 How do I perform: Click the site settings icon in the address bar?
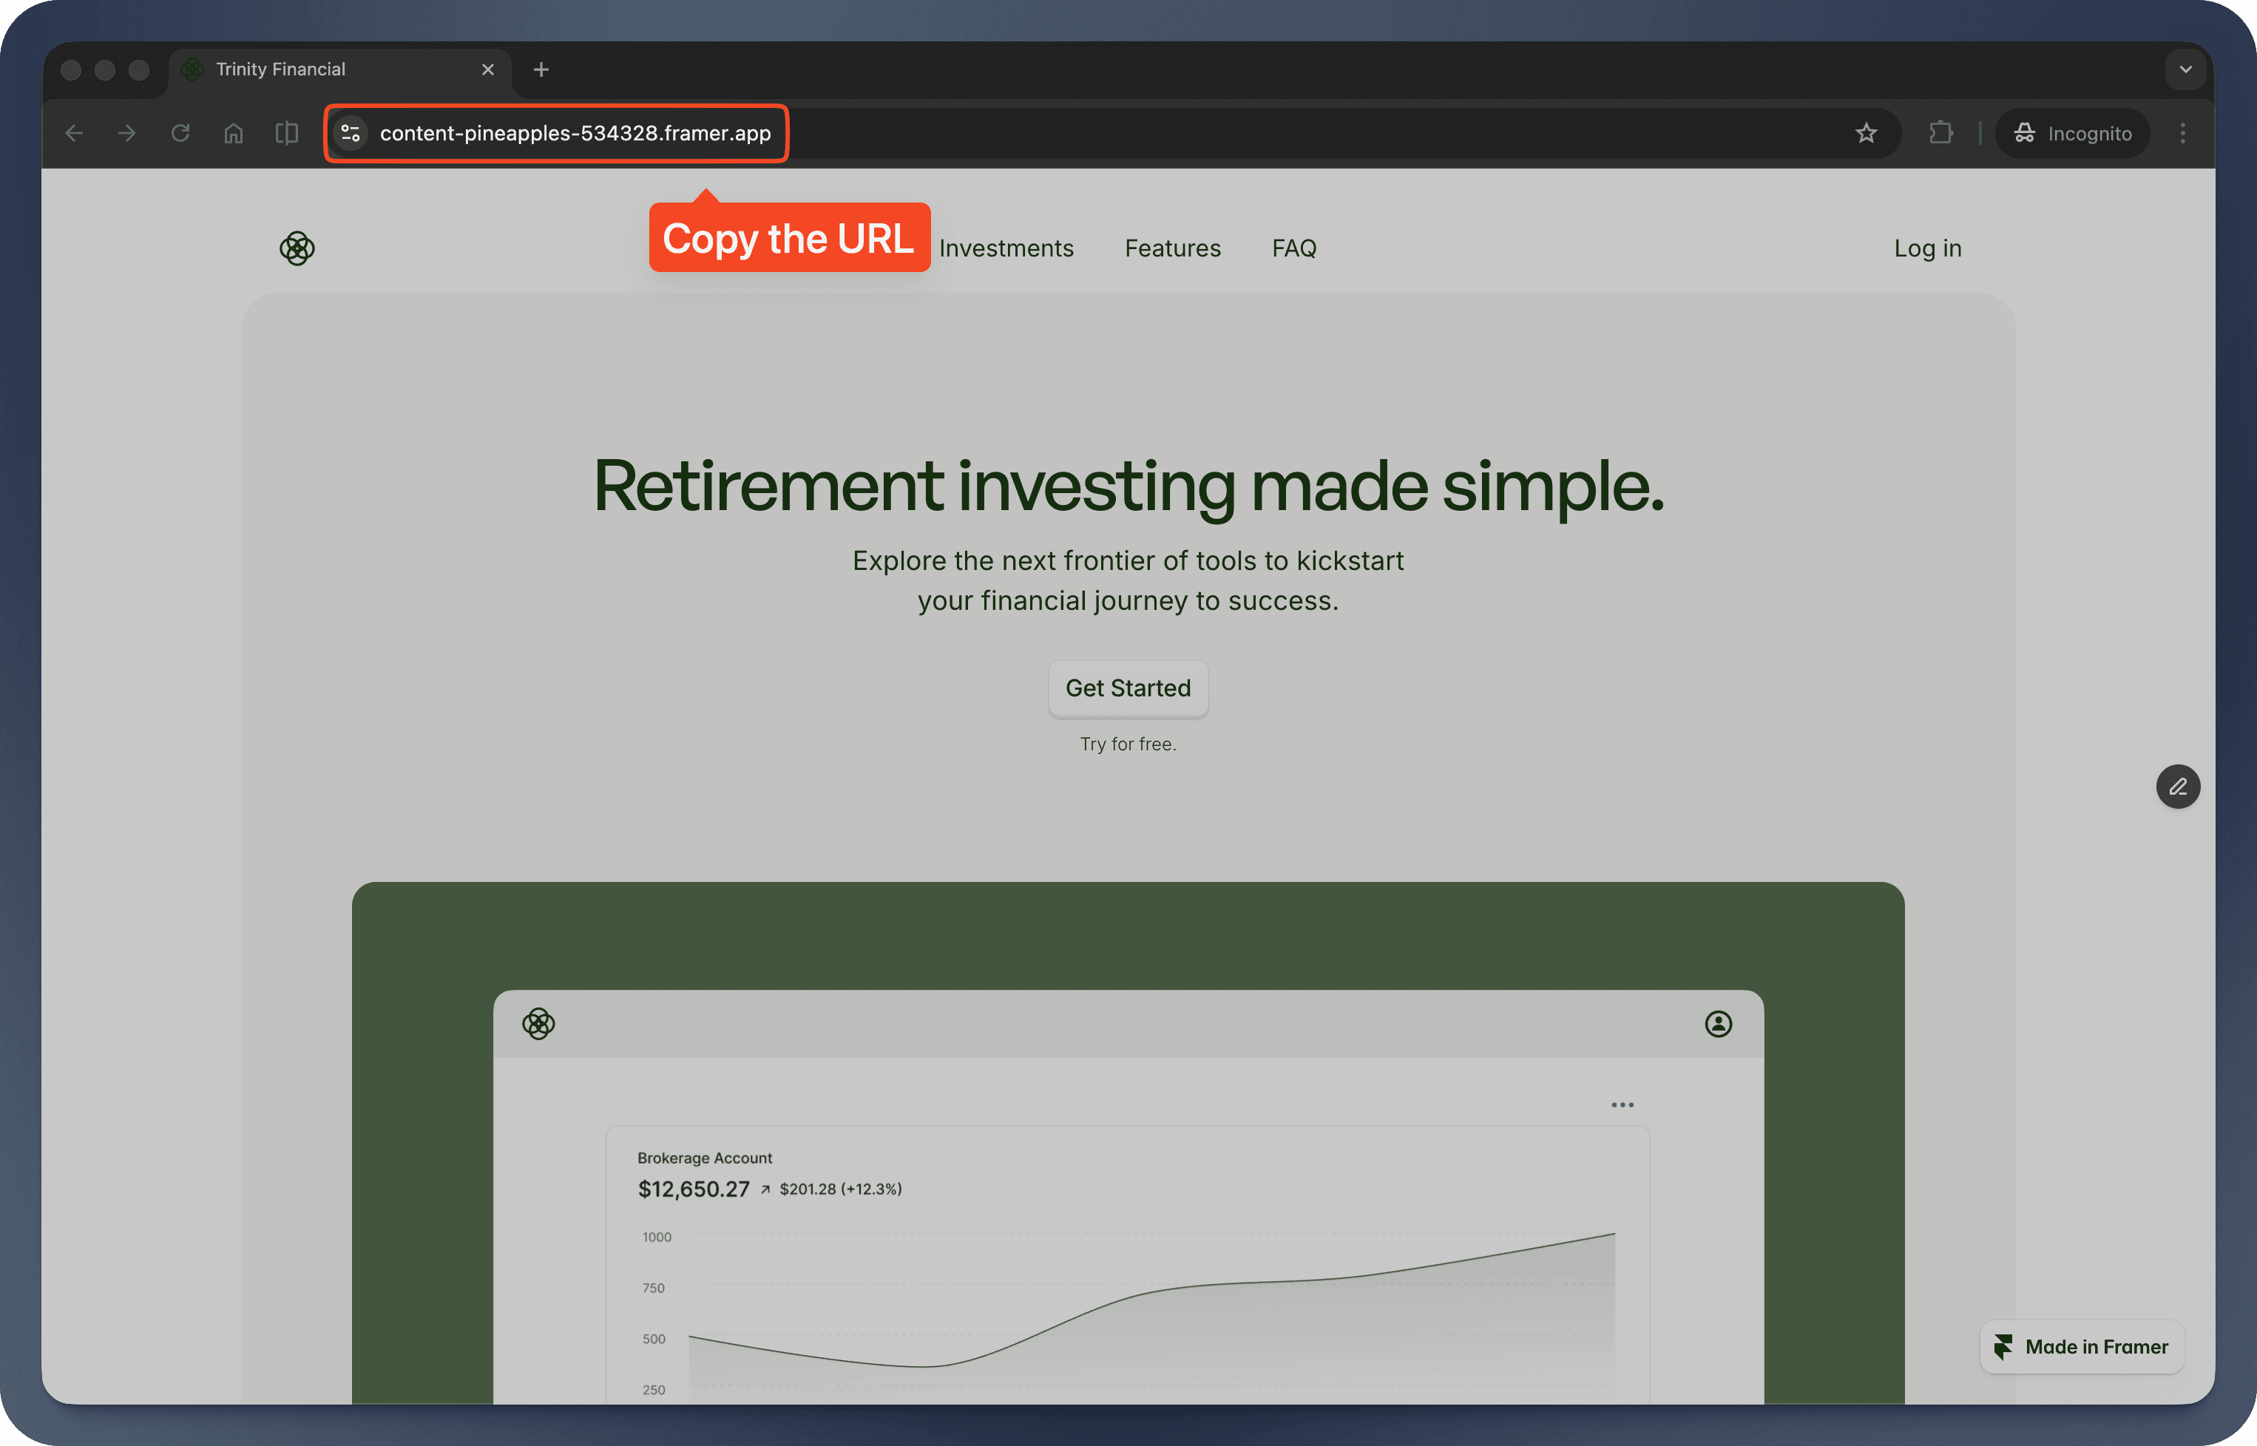[349, 132]
